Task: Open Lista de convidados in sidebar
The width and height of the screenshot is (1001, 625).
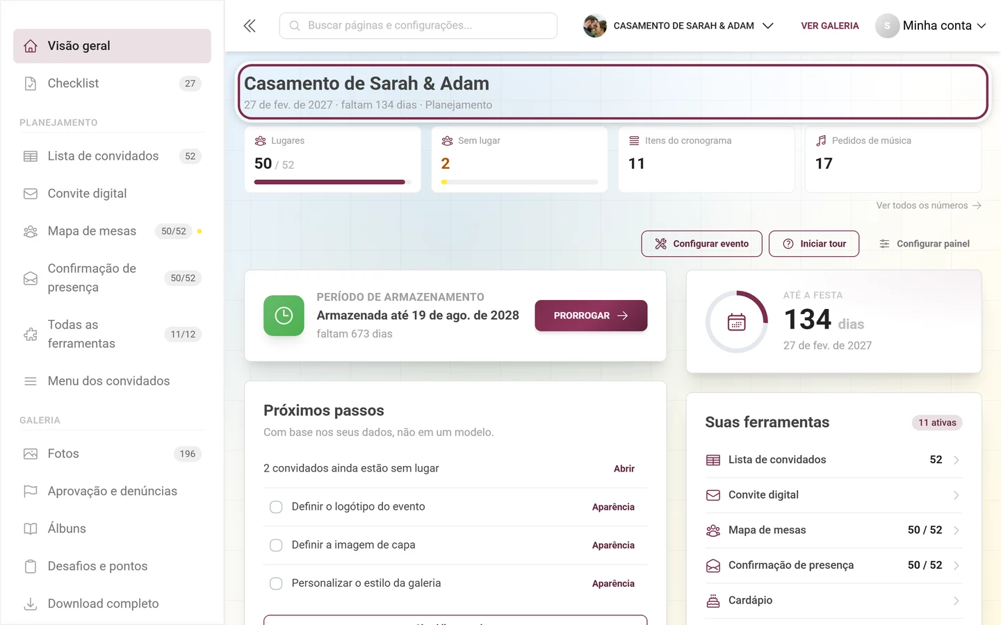Action: tap(112, 156)
